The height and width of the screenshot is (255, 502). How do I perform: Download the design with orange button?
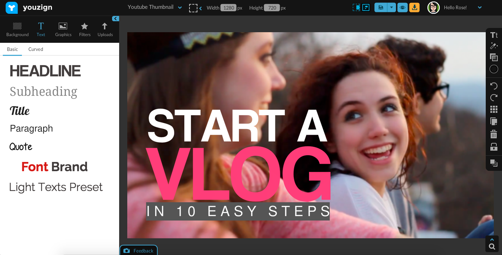[414, 7]
